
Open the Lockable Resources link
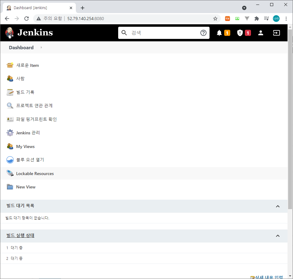pos(35,174)
